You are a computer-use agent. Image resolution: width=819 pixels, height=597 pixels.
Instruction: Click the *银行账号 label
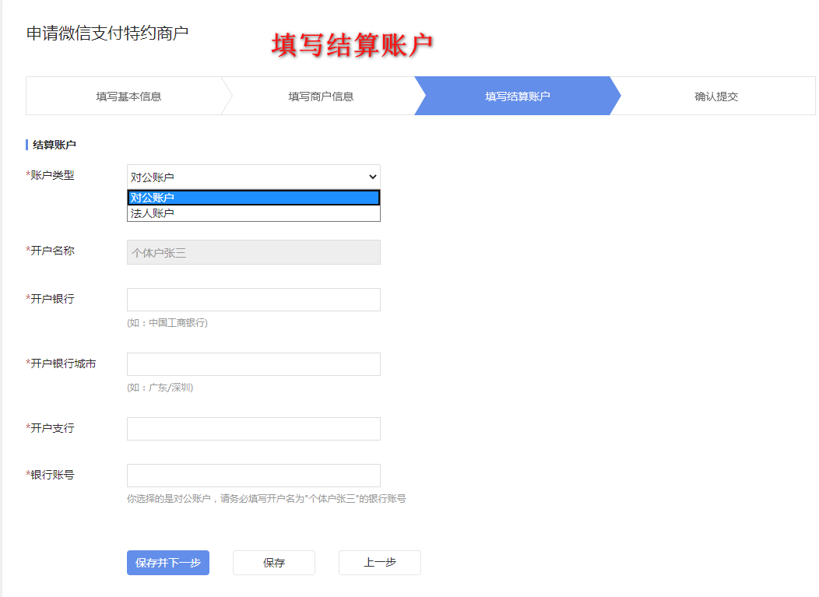[50, 475]
